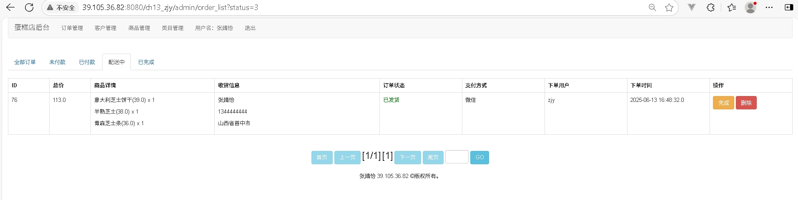Open browser settings and more menu
This screenshot has height=200, width=798.
[x=769, y=7]
